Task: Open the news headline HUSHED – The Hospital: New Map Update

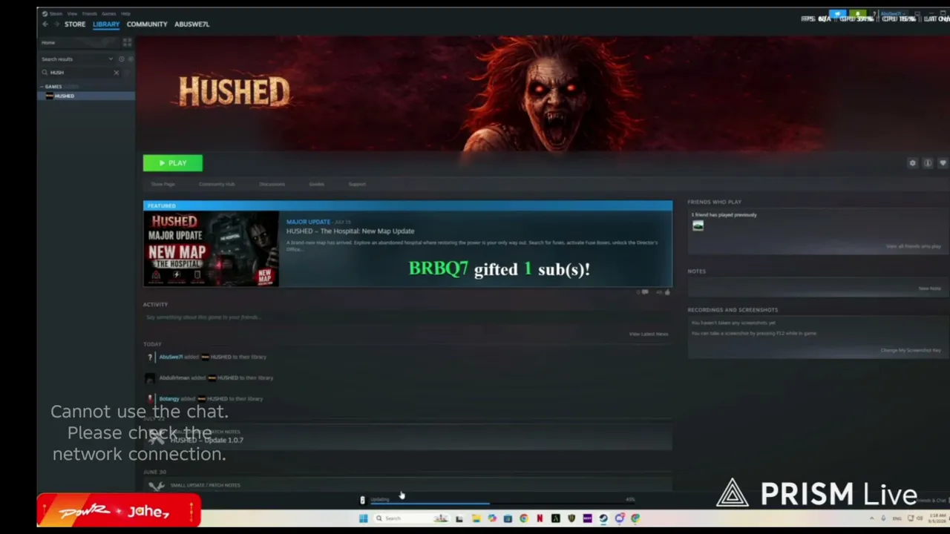Action: (350, 231)
